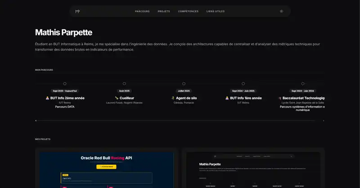The height and width of the screenshot is (188, 360).
Task: Select timeline dot above Sept 2023 - Juin 2024
Action: click(x=302, y=84)
